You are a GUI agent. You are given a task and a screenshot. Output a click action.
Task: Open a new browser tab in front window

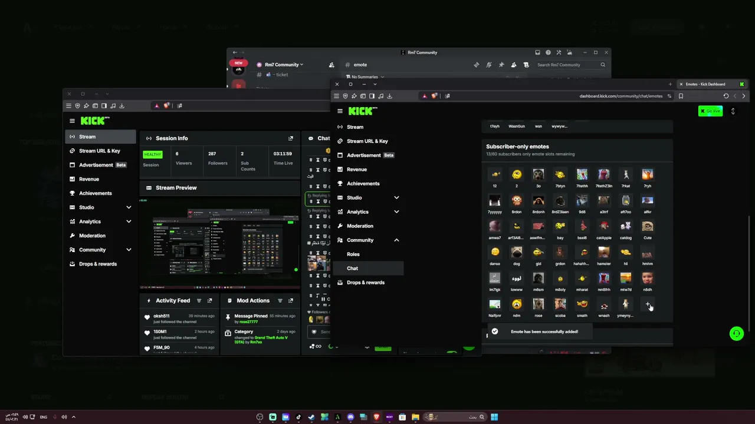pos(670,84)
